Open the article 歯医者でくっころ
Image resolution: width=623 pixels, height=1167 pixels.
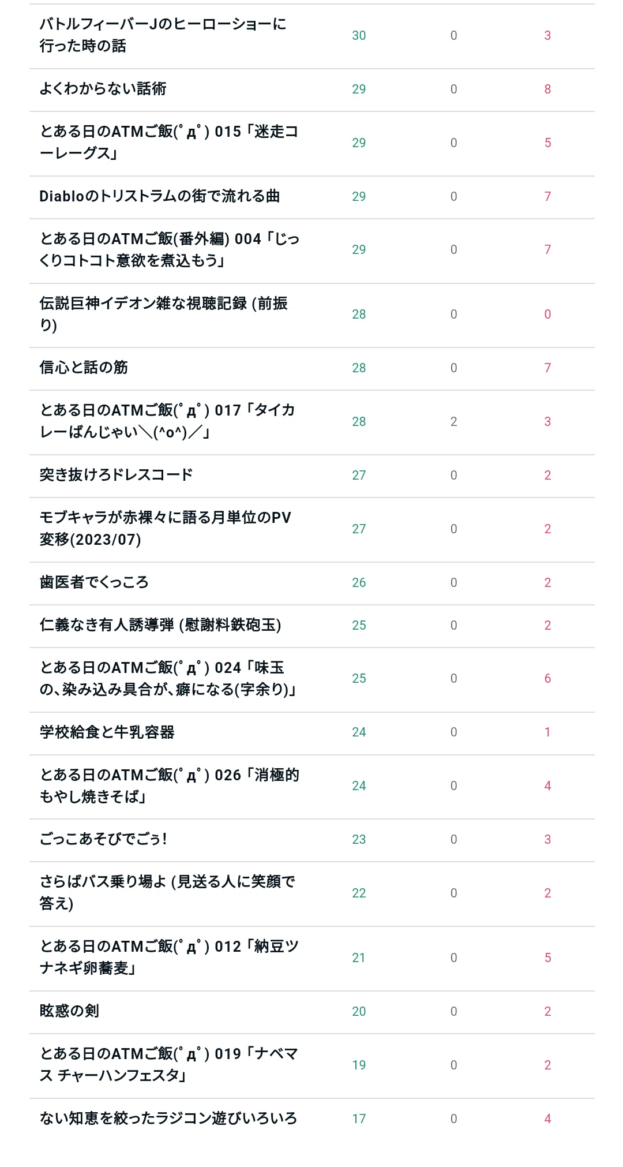pos(94,582)
